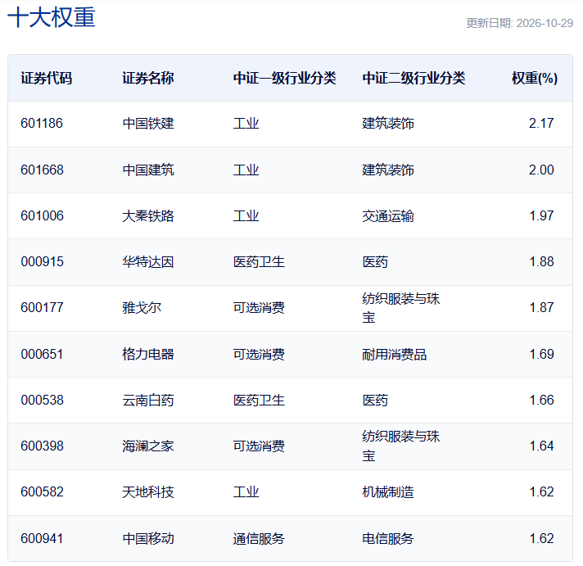This screenshot has width=583, height=566.
Task: Click weight value 1.64
Action: coord(542,446)
